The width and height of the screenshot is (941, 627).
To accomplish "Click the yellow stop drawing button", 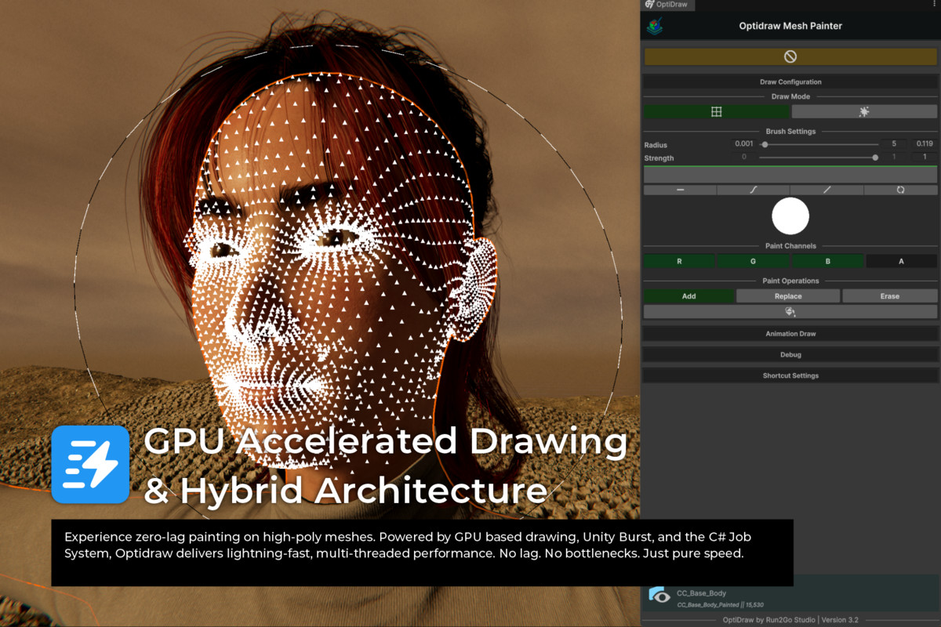I will pyautogui.click(x=790, y=56).
